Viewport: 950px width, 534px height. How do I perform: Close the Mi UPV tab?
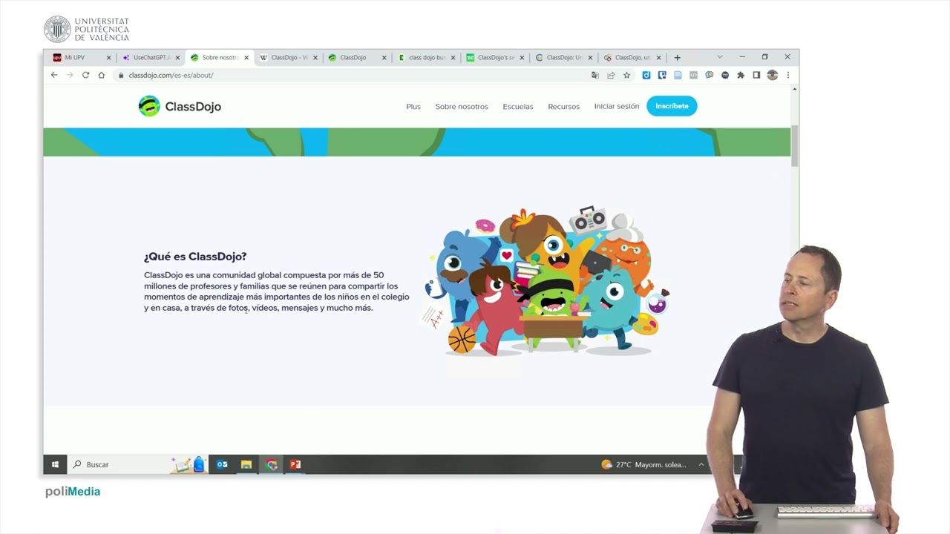108,58
